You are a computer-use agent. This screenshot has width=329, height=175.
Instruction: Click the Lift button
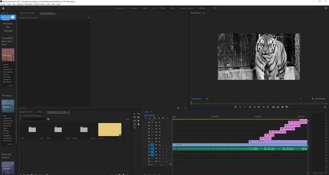click(273, 107)
